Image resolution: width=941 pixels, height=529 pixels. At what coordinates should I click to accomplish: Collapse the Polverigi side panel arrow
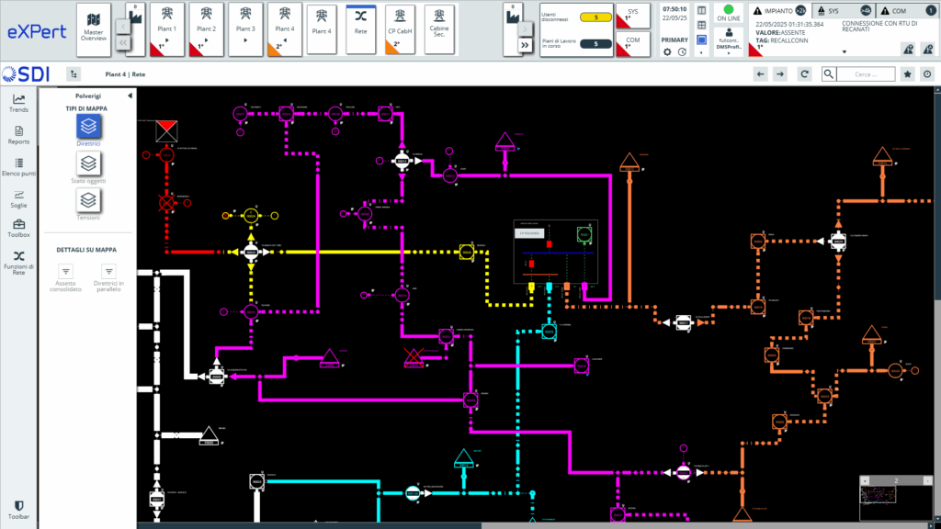tap(130, 96)
